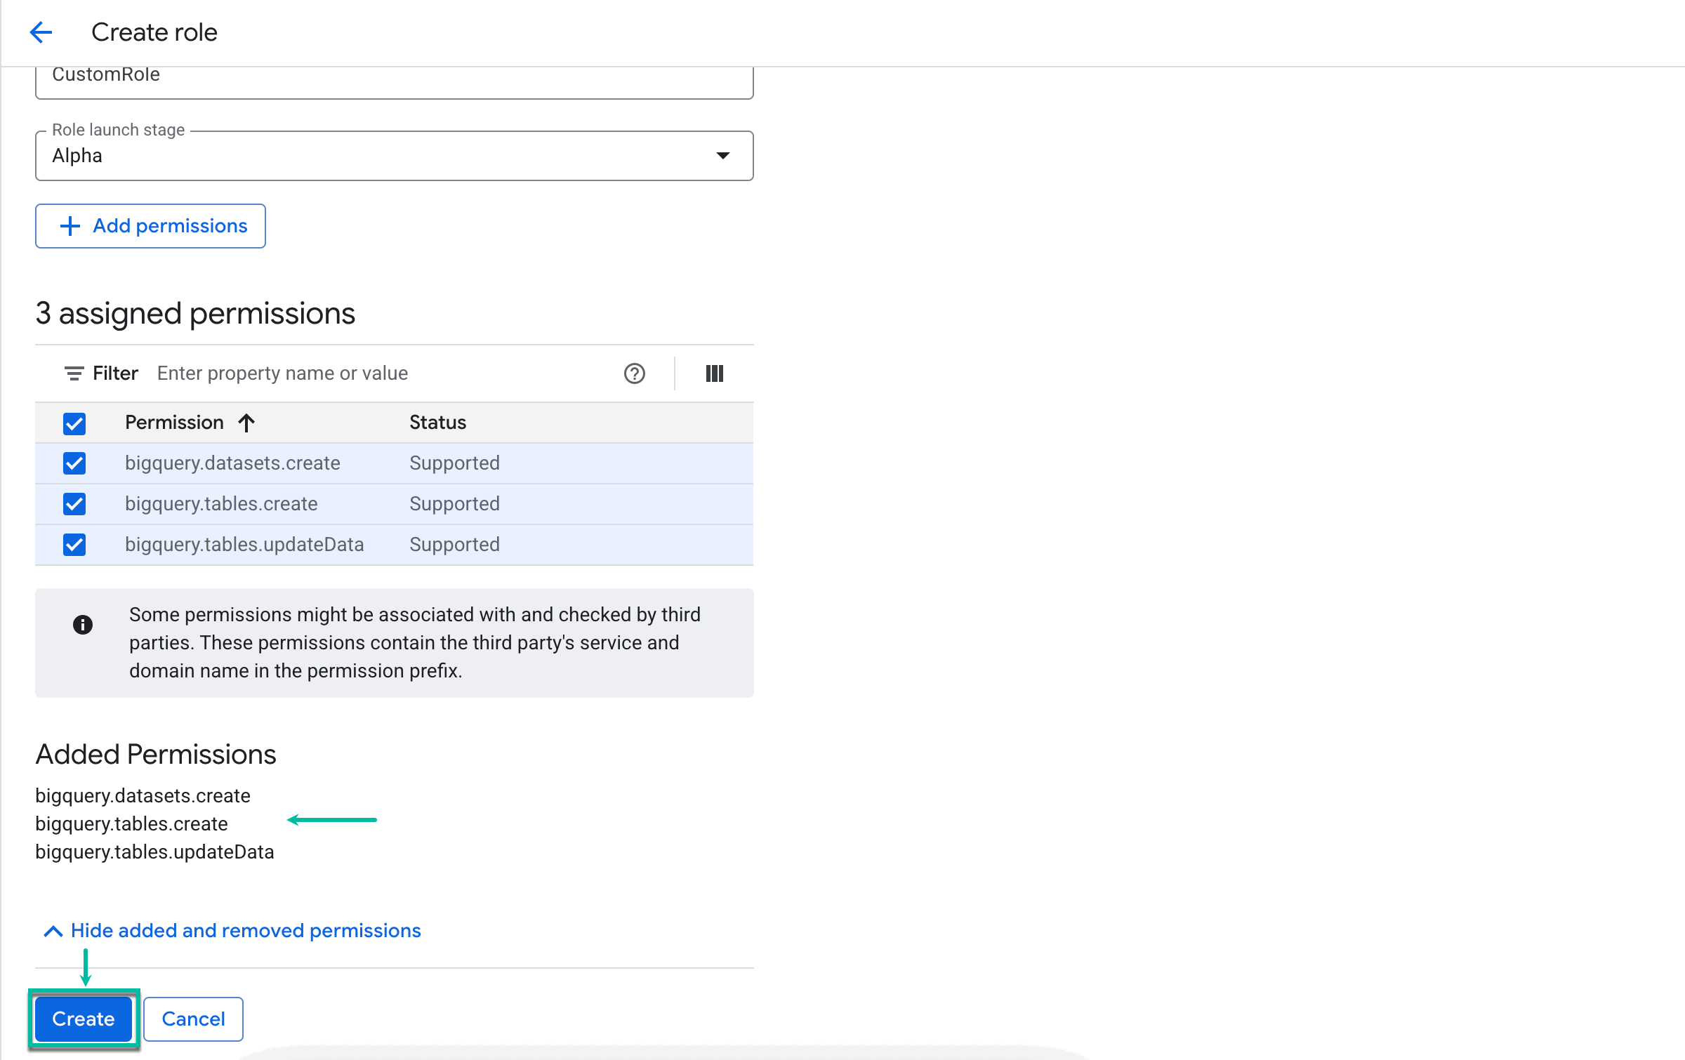Toggle the select-all checkbox in the table header
Screen dimensions: 1685x1060
74,423
